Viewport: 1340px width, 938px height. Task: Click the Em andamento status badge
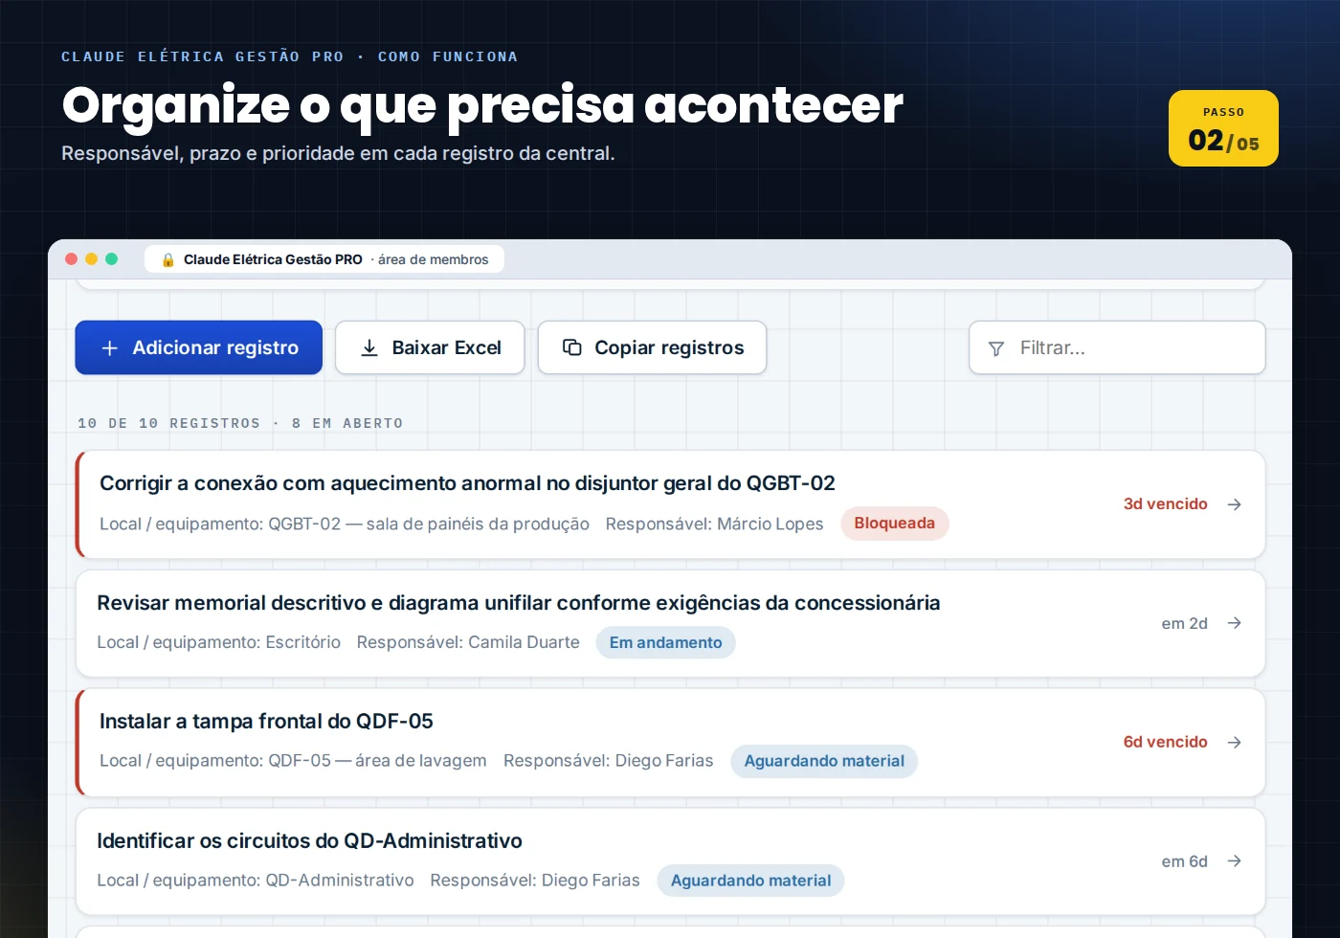[x=666, y=642]
